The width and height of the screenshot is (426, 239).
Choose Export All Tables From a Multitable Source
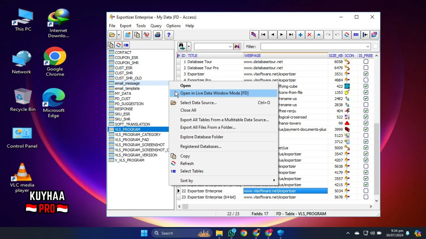pyautogui.click(x=223, y=119)
